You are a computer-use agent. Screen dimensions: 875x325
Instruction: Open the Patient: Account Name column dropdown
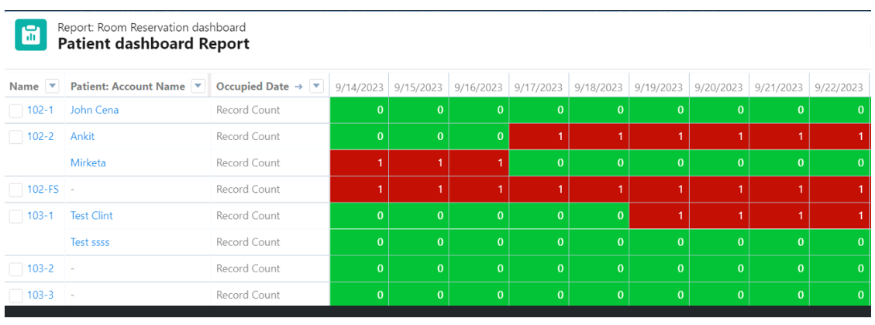click(198, 86)
